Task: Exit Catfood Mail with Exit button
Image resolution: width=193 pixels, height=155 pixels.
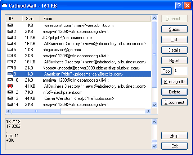Action: [174, 146]
